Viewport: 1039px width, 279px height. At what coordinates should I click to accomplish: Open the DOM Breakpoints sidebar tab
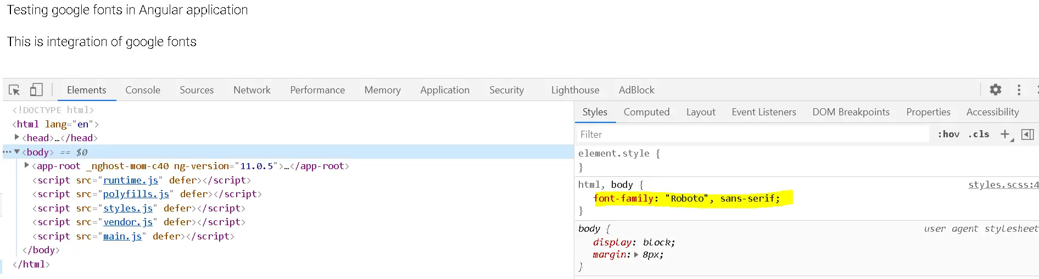tap(851, 112)
